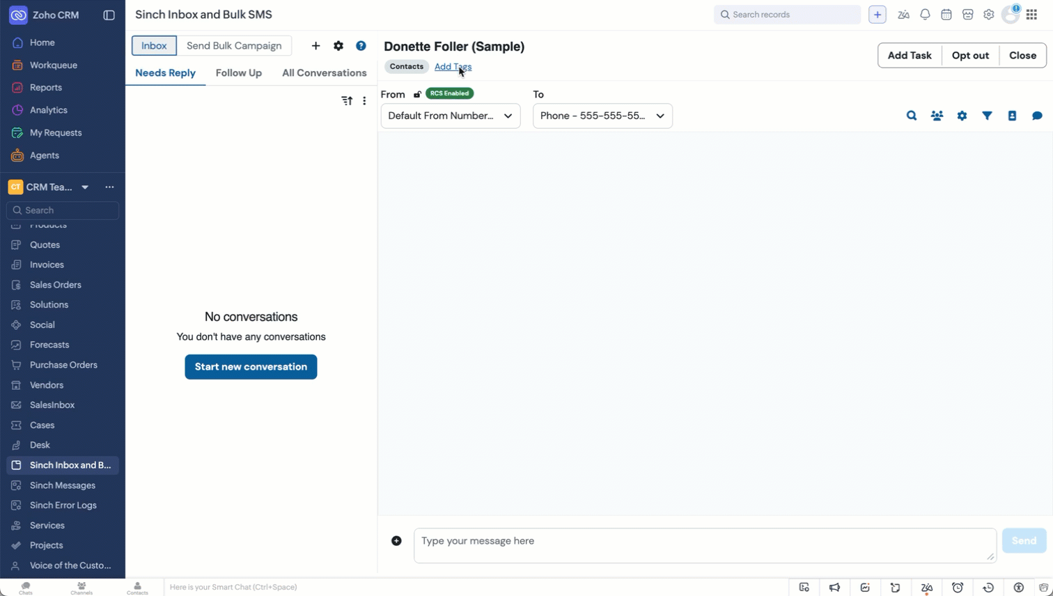Open the CRM Team three-dot options
Image resolution: width=1053 pixels, height=596 pixels.
tap(109, 187)
